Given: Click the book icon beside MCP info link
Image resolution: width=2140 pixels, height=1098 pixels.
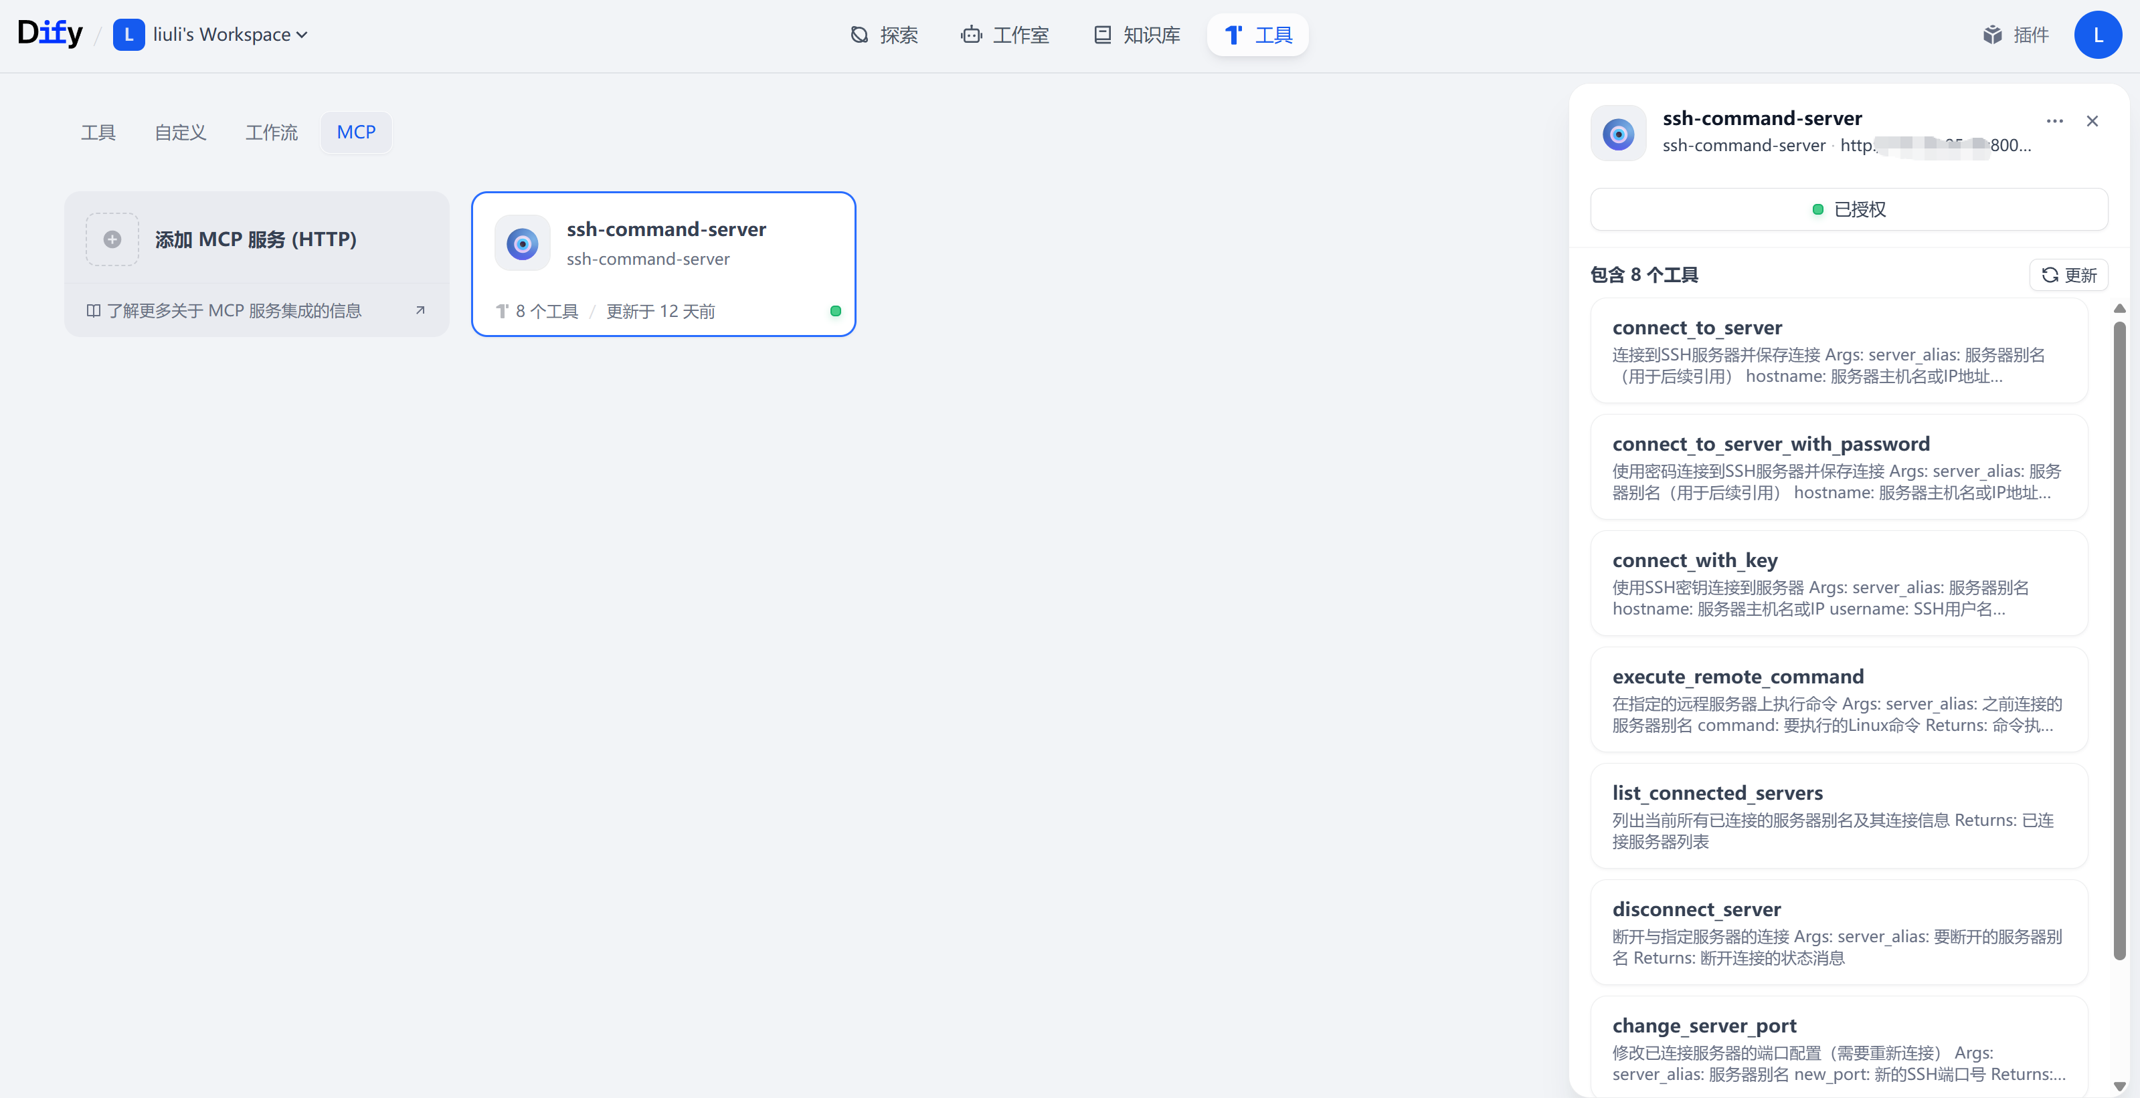Looking at the screenshot, I should (93, 310).
